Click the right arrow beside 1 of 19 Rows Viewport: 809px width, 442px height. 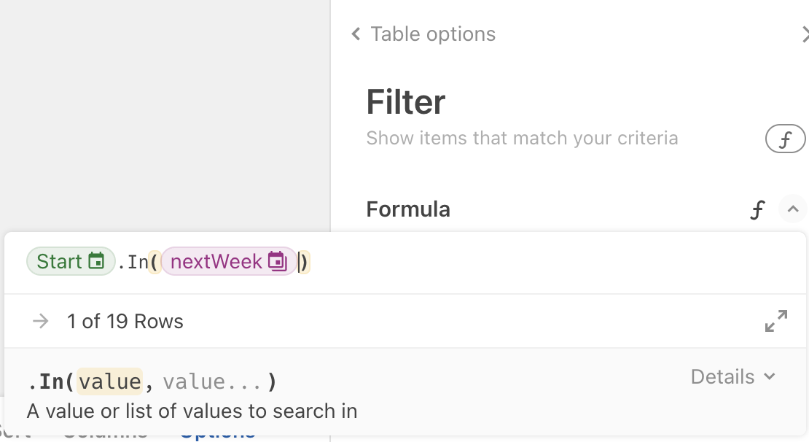(x=41, y=321)
